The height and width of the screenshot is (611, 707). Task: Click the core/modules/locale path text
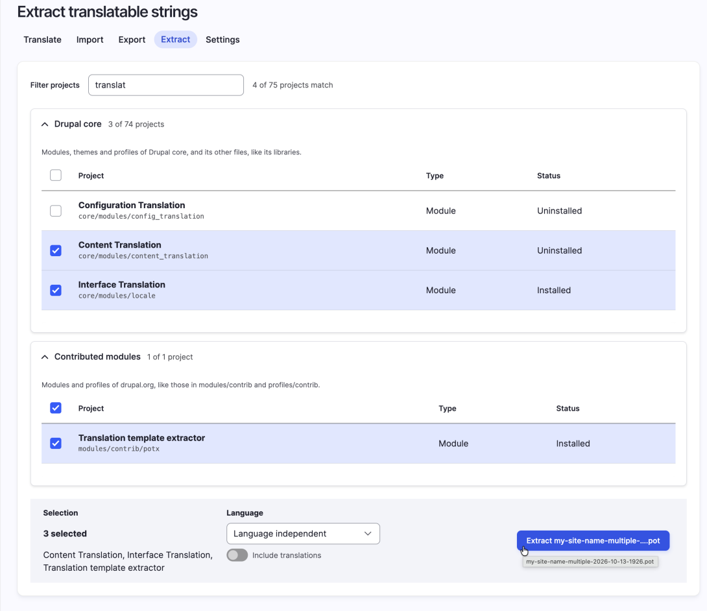coord(117,296)
